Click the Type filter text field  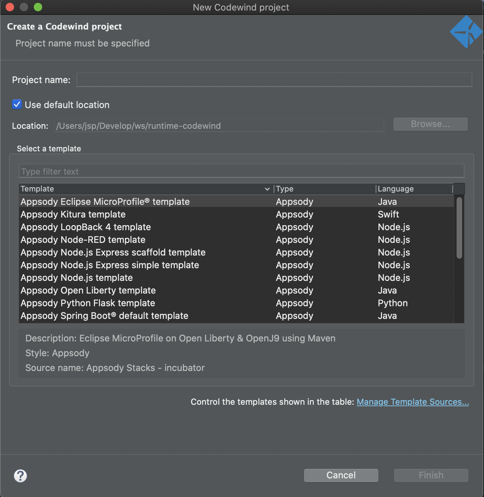coord(241,171)
